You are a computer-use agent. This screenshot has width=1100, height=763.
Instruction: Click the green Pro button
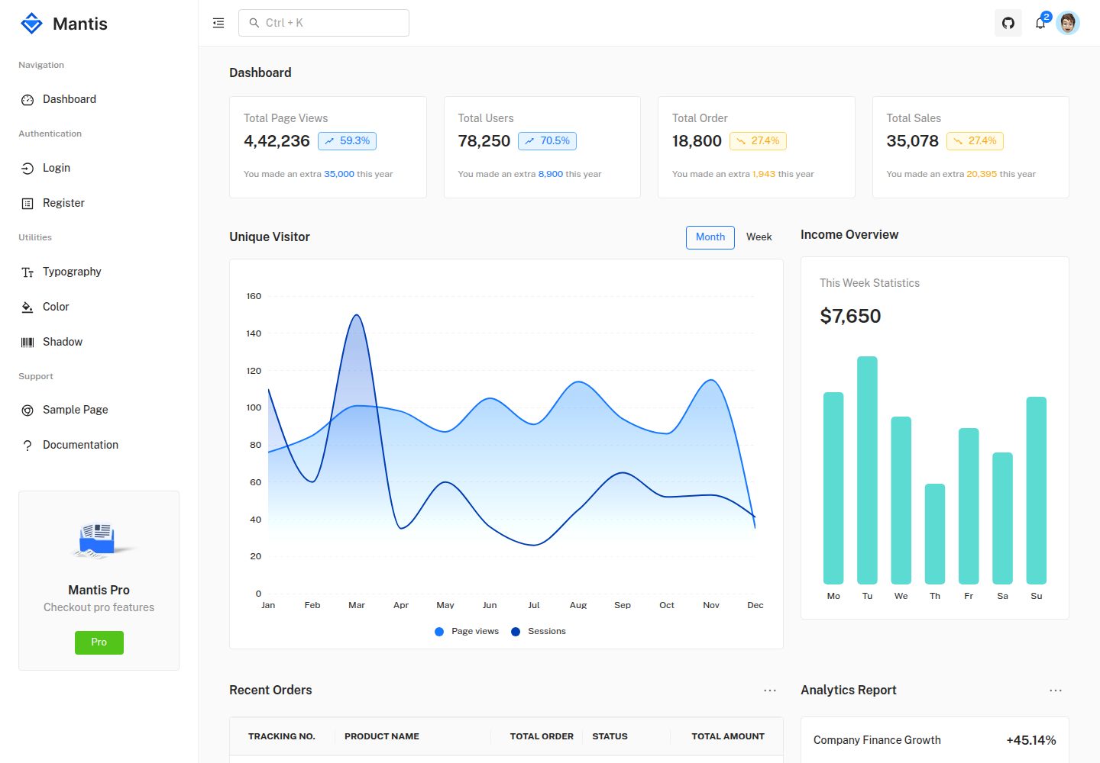(x=99, y=642)
